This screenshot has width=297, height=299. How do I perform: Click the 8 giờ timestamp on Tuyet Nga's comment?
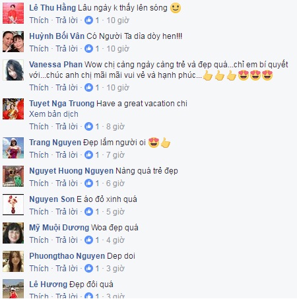[115, 127]
